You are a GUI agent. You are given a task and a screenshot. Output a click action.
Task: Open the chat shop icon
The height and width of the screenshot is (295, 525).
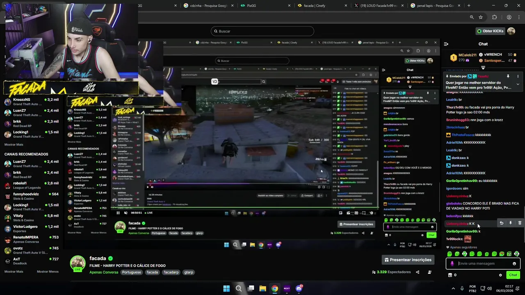450,275
